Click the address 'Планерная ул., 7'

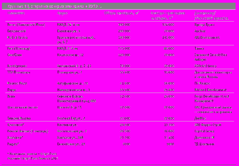[x=70, y=72]
